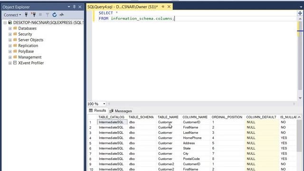
Task: Select the Address cell in row 5
Action: [196, 143]
